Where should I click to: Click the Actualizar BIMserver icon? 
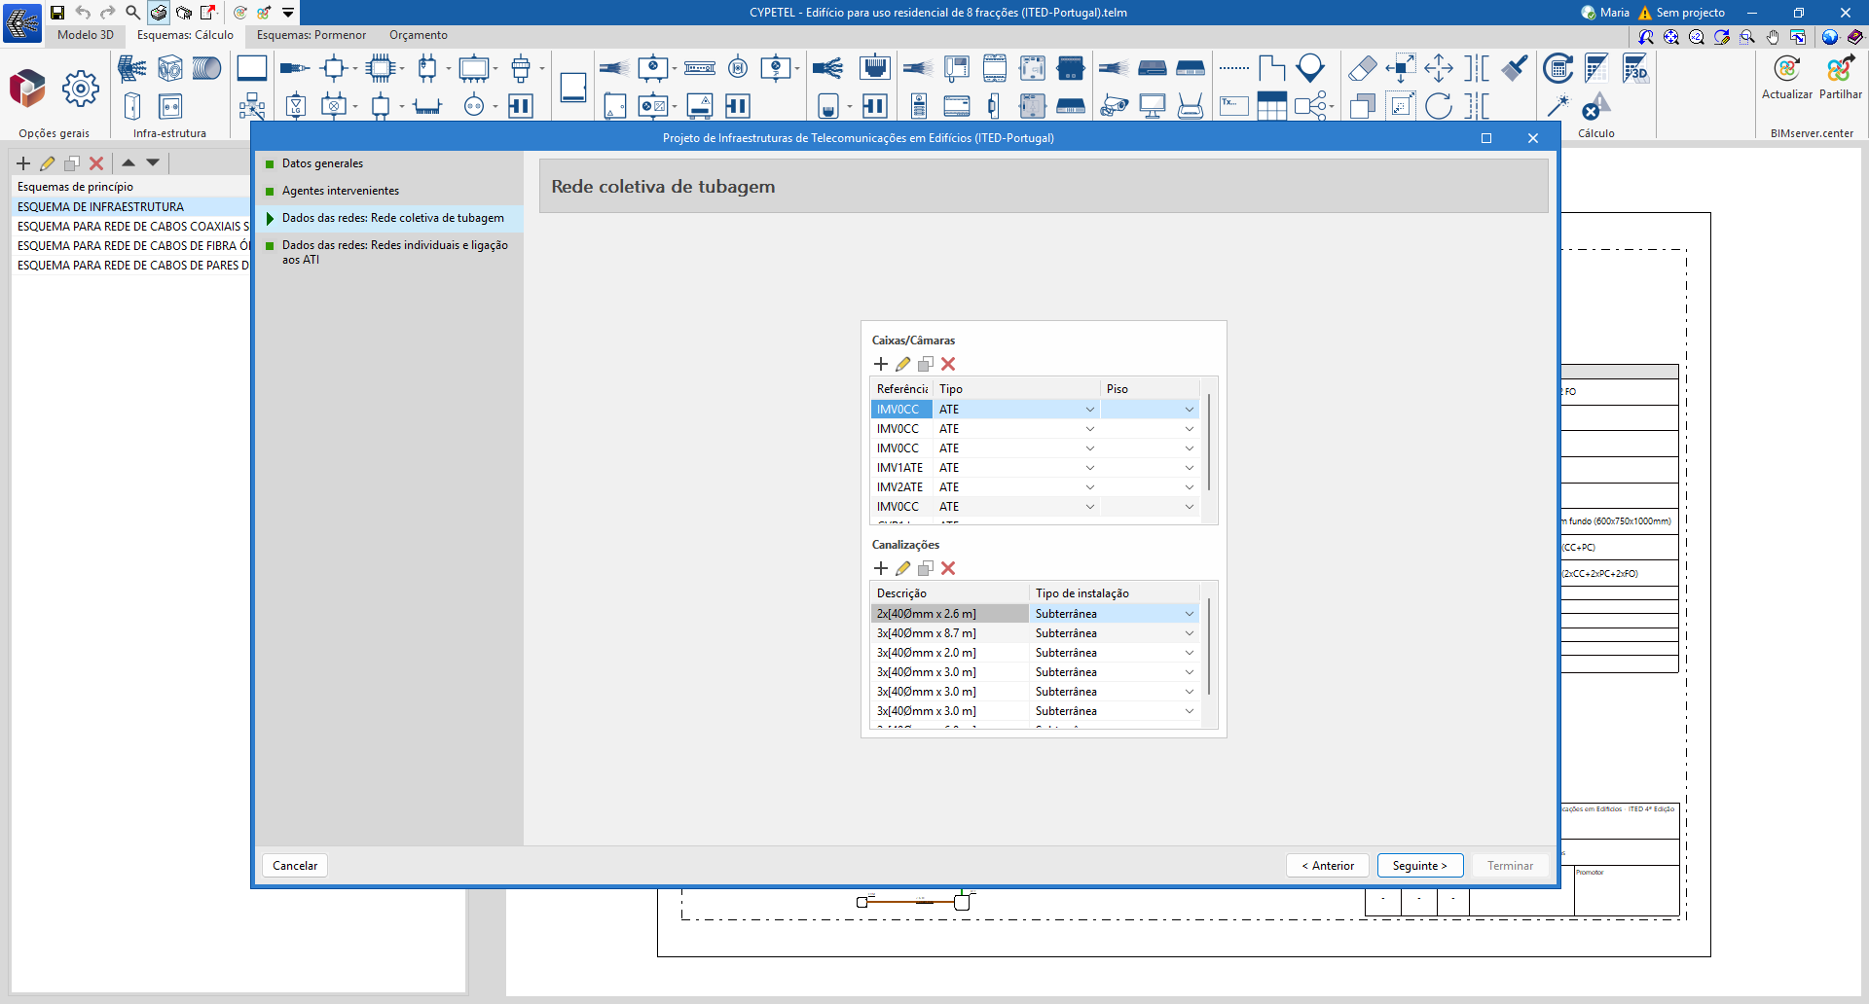point(1786,70)
